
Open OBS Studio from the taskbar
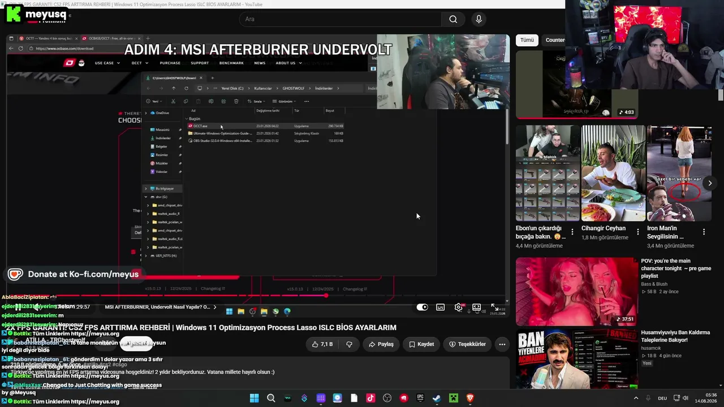click(387, 398)
